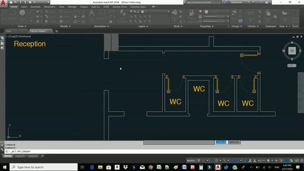Open the annotation scale 1:1 dropdown
Screen dimensions: 304x171
(x=261, y=161)
